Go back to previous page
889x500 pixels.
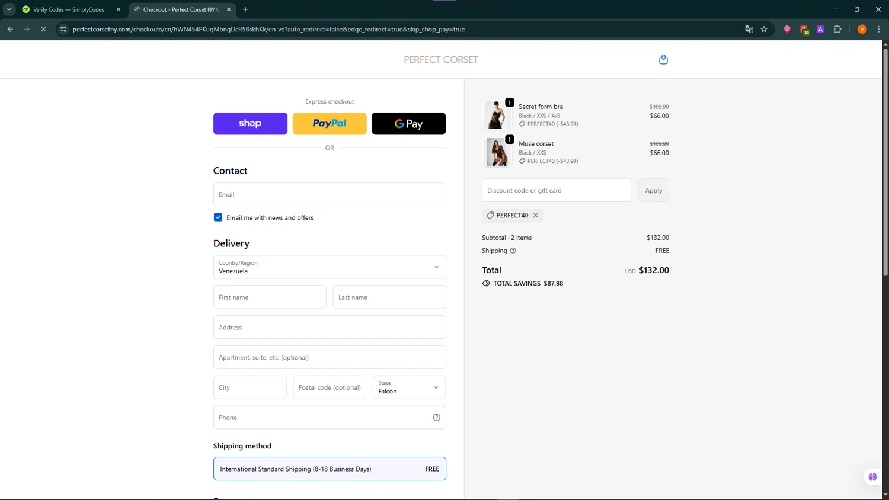coord(10,29)
